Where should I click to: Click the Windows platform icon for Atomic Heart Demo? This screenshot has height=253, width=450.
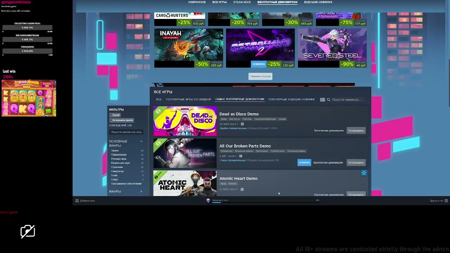coord(242,189)
